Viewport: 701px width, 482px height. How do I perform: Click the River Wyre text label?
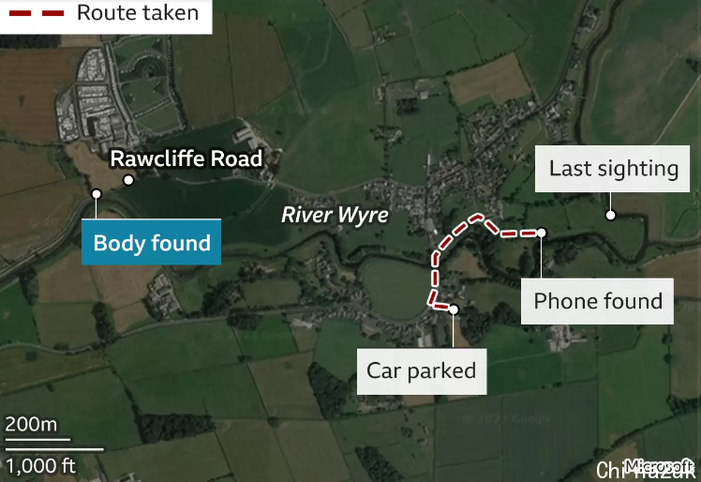click(335, 215)
